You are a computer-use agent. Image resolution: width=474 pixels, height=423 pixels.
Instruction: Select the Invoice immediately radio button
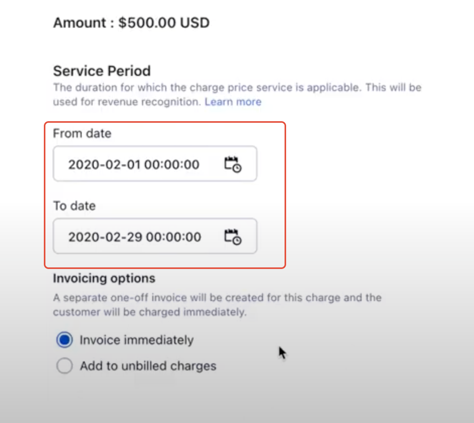[65, 340]
